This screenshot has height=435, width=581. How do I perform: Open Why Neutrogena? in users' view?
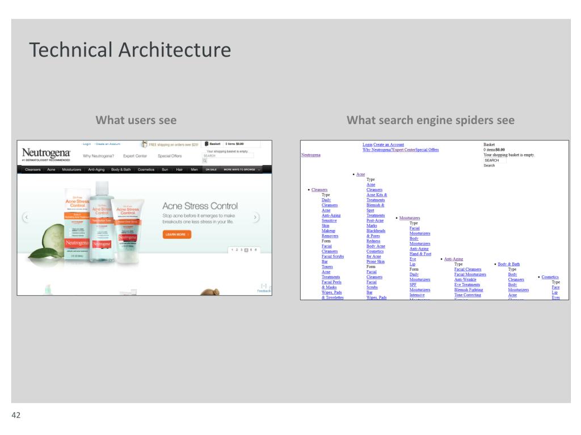[99, 156]
